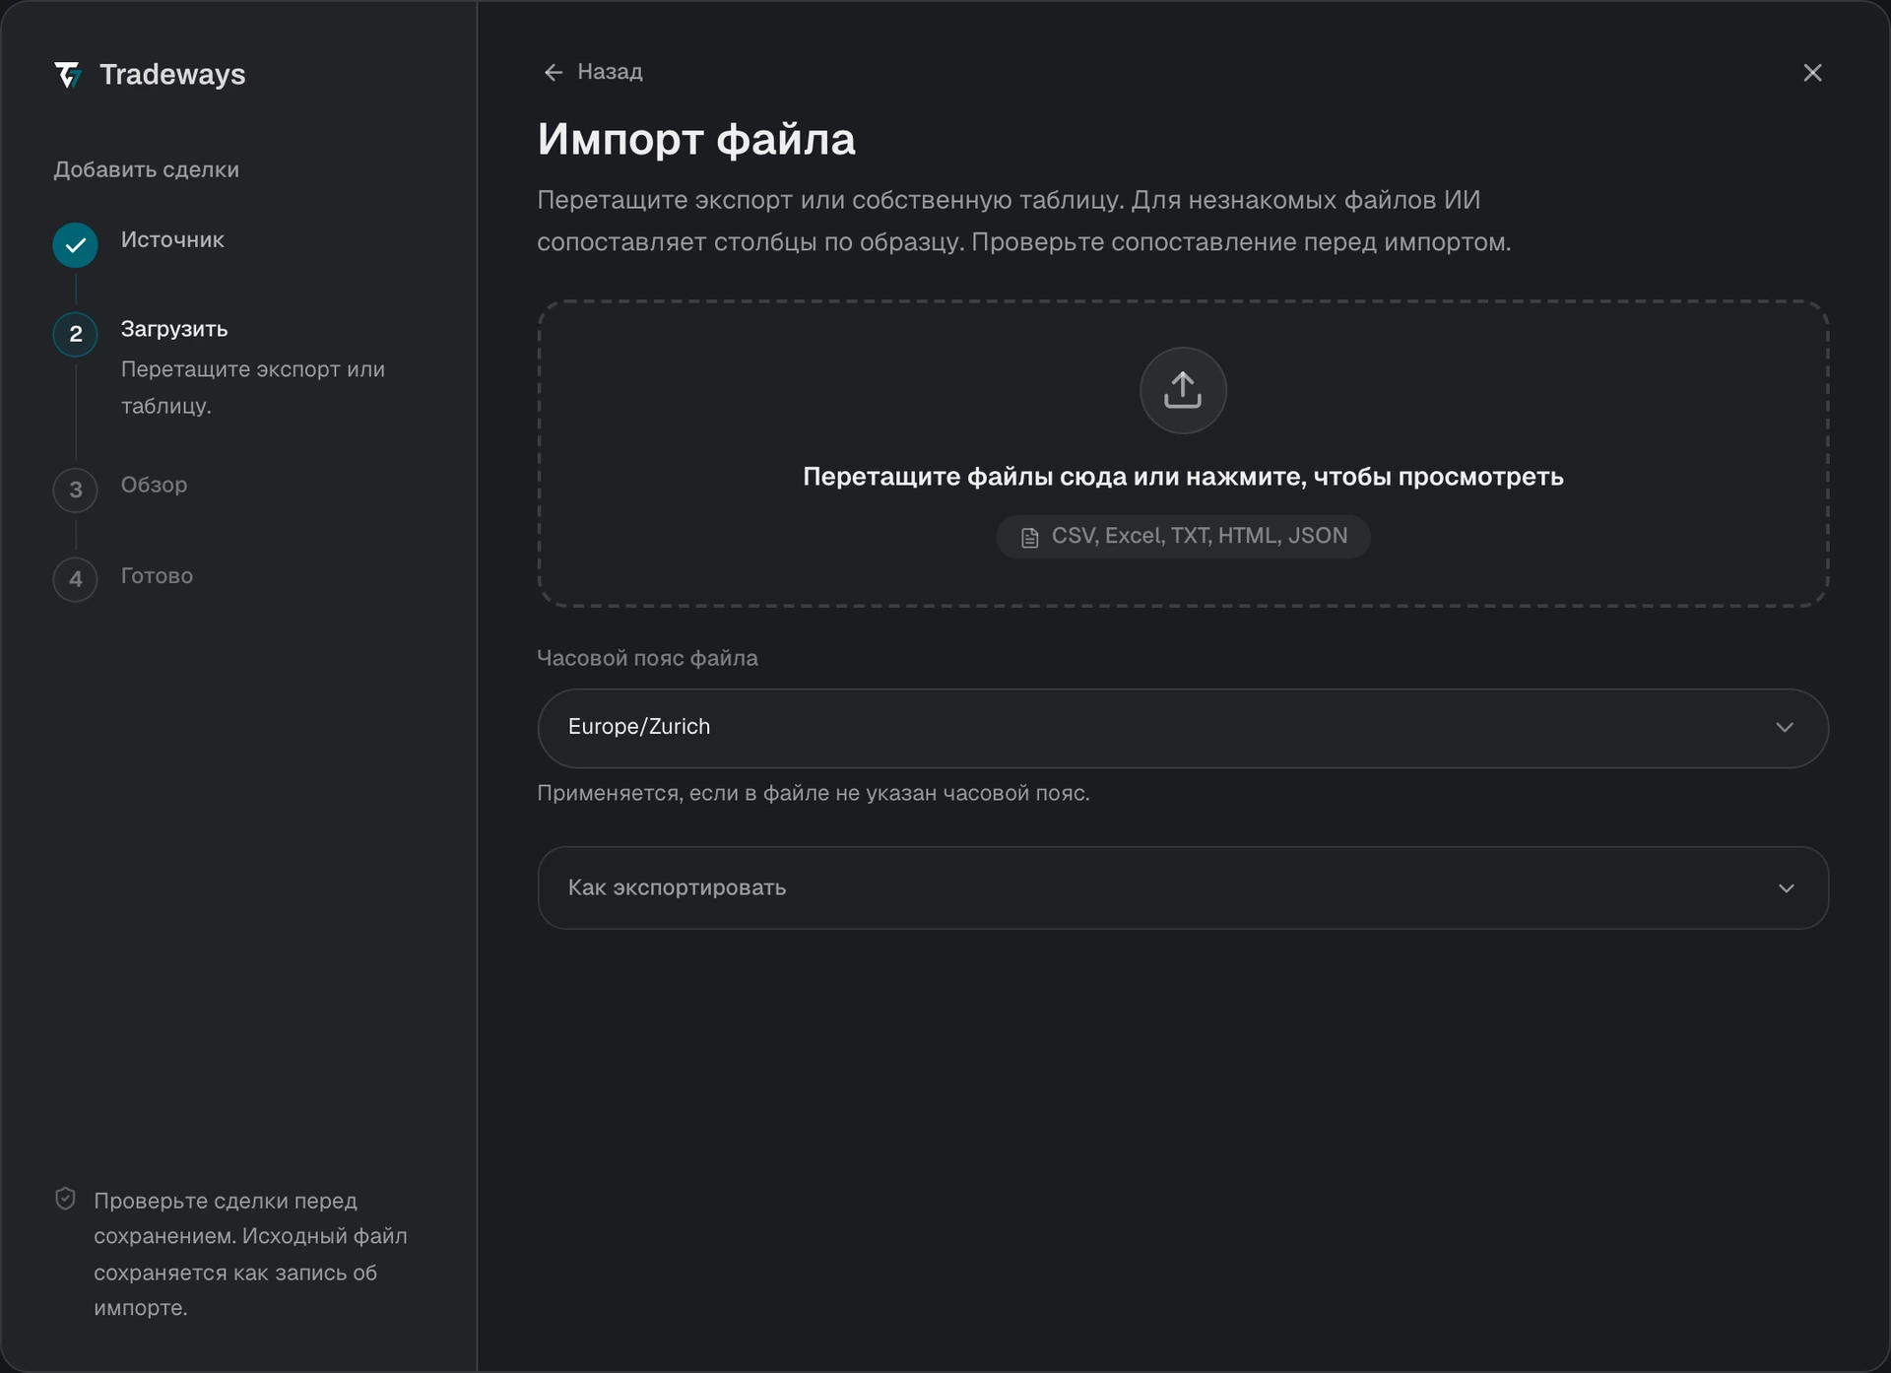Click hint text Применяется, если в файле
This screenshot has width=1891, height=1373.
pos(814,793)
